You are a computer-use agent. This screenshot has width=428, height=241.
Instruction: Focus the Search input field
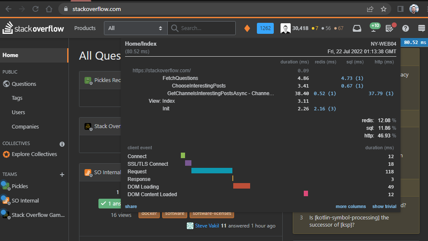[x=202, y=28]
